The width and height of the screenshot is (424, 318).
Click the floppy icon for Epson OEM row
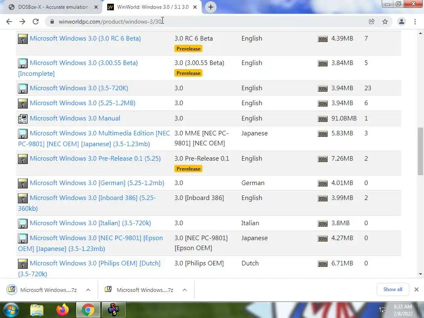coord(23,238)
